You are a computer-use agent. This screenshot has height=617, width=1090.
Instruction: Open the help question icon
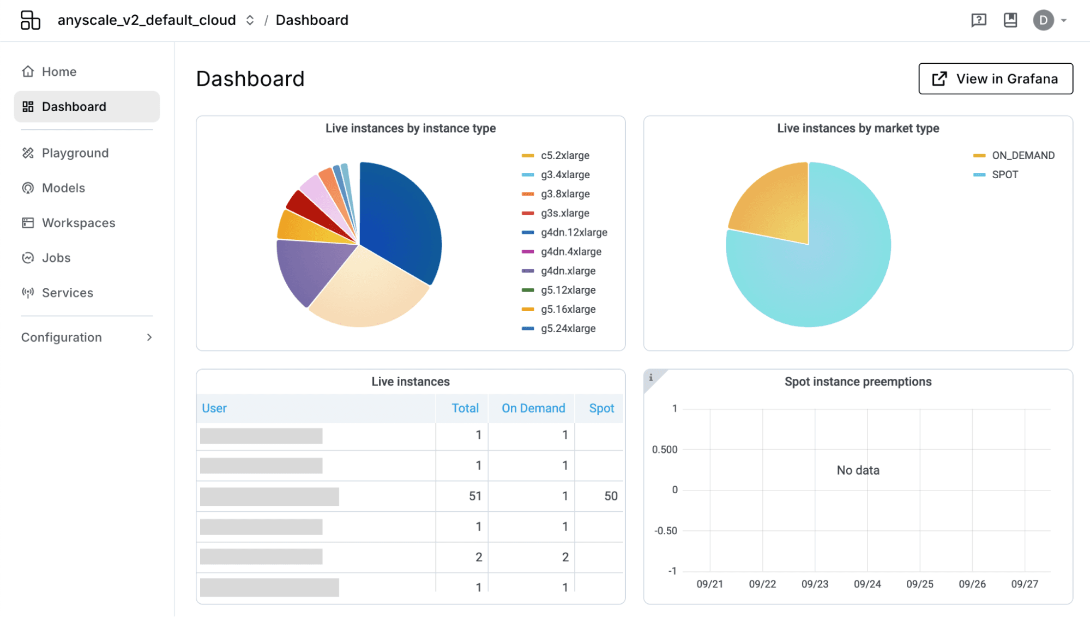click(979, 20)
